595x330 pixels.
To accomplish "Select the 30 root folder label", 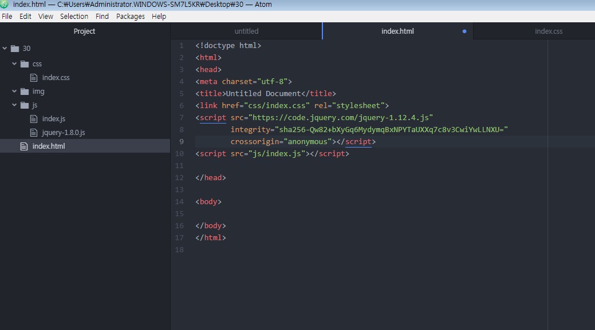I will coord(26,49).
